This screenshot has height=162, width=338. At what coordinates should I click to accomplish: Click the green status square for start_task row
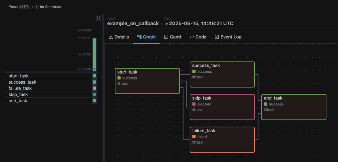tap(94, 76)
